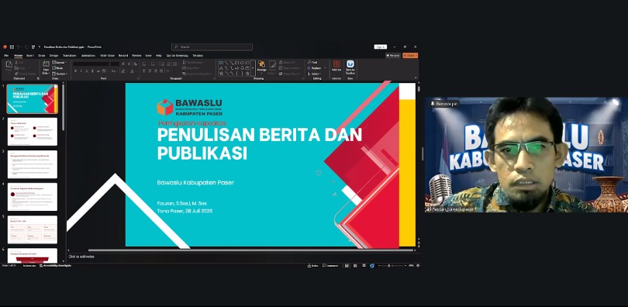Screen dimensions: 628x307
Task: Click the text highlight color pen icon
Action: pos(123,71)
